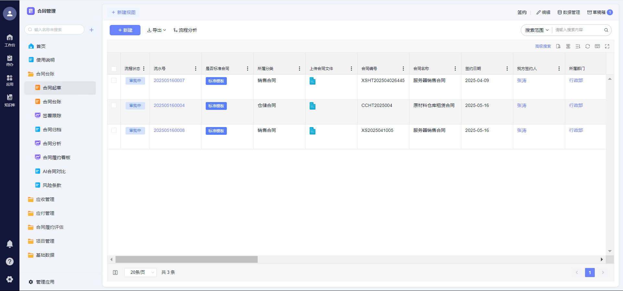Image resolution: width=623 pixels, height=291 pixels.
Task: Open contract file icon for XSHT202504026445
Action: click(x=312, y=81)
